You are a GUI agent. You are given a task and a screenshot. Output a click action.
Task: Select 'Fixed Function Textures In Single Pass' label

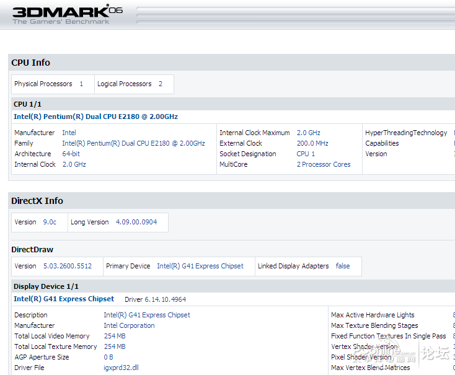388,336
